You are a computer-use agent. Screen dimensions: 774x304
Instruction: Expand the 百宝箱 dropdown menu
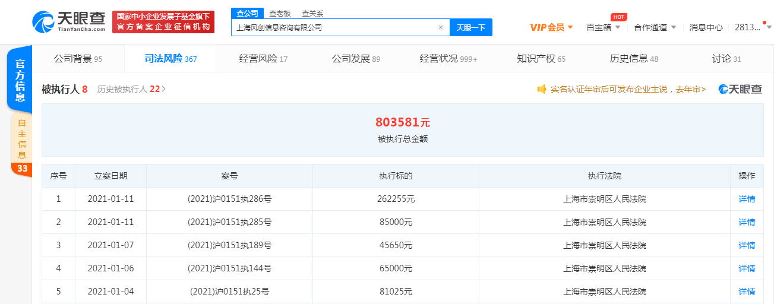[x=603, y=27]
